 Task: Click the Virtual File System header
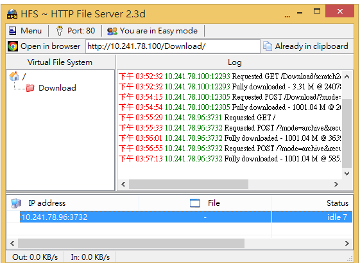click(60, 62)
